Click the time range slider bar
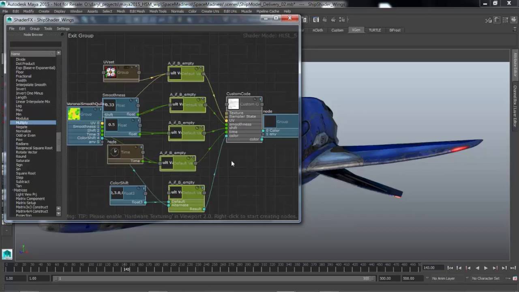519x292 pixels. pos(214,279)
